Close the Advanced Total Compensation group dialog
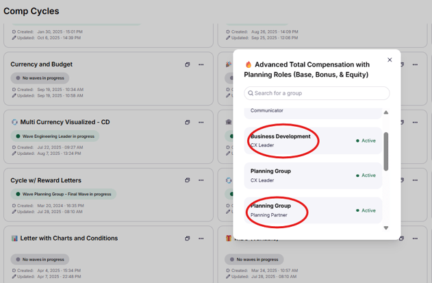 390,60
